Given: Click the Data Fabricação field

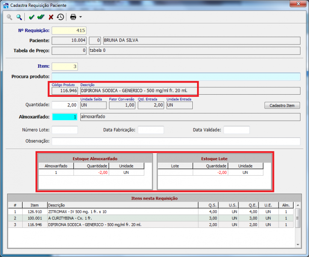Looking at the screenshot, I should coord(151,130).
